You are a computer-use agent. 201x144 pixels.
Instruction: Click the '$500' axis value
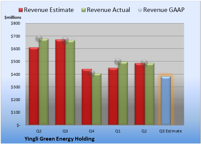[x=15, y=61]
